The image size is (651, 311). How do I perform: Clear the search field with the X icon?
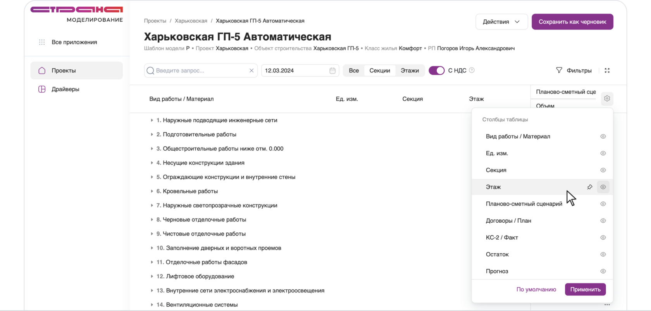click(x=251, y=70)
